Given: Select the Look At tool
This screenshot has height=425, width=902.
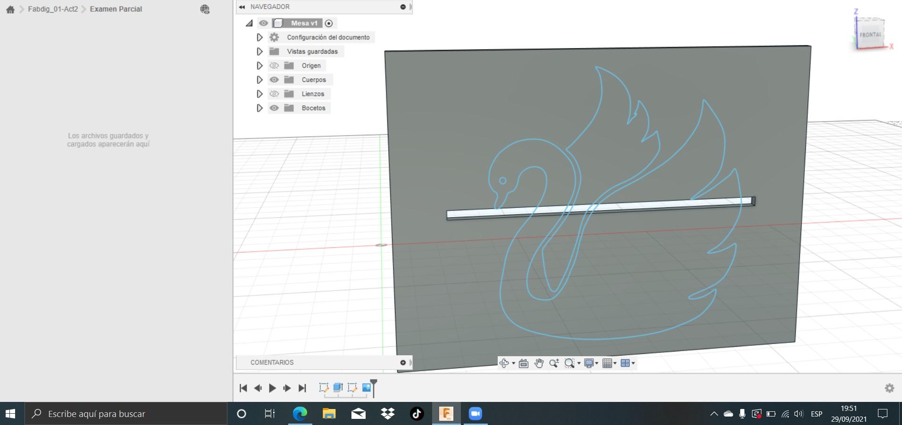Looking at the screenshot, I should tap(524, 363).
